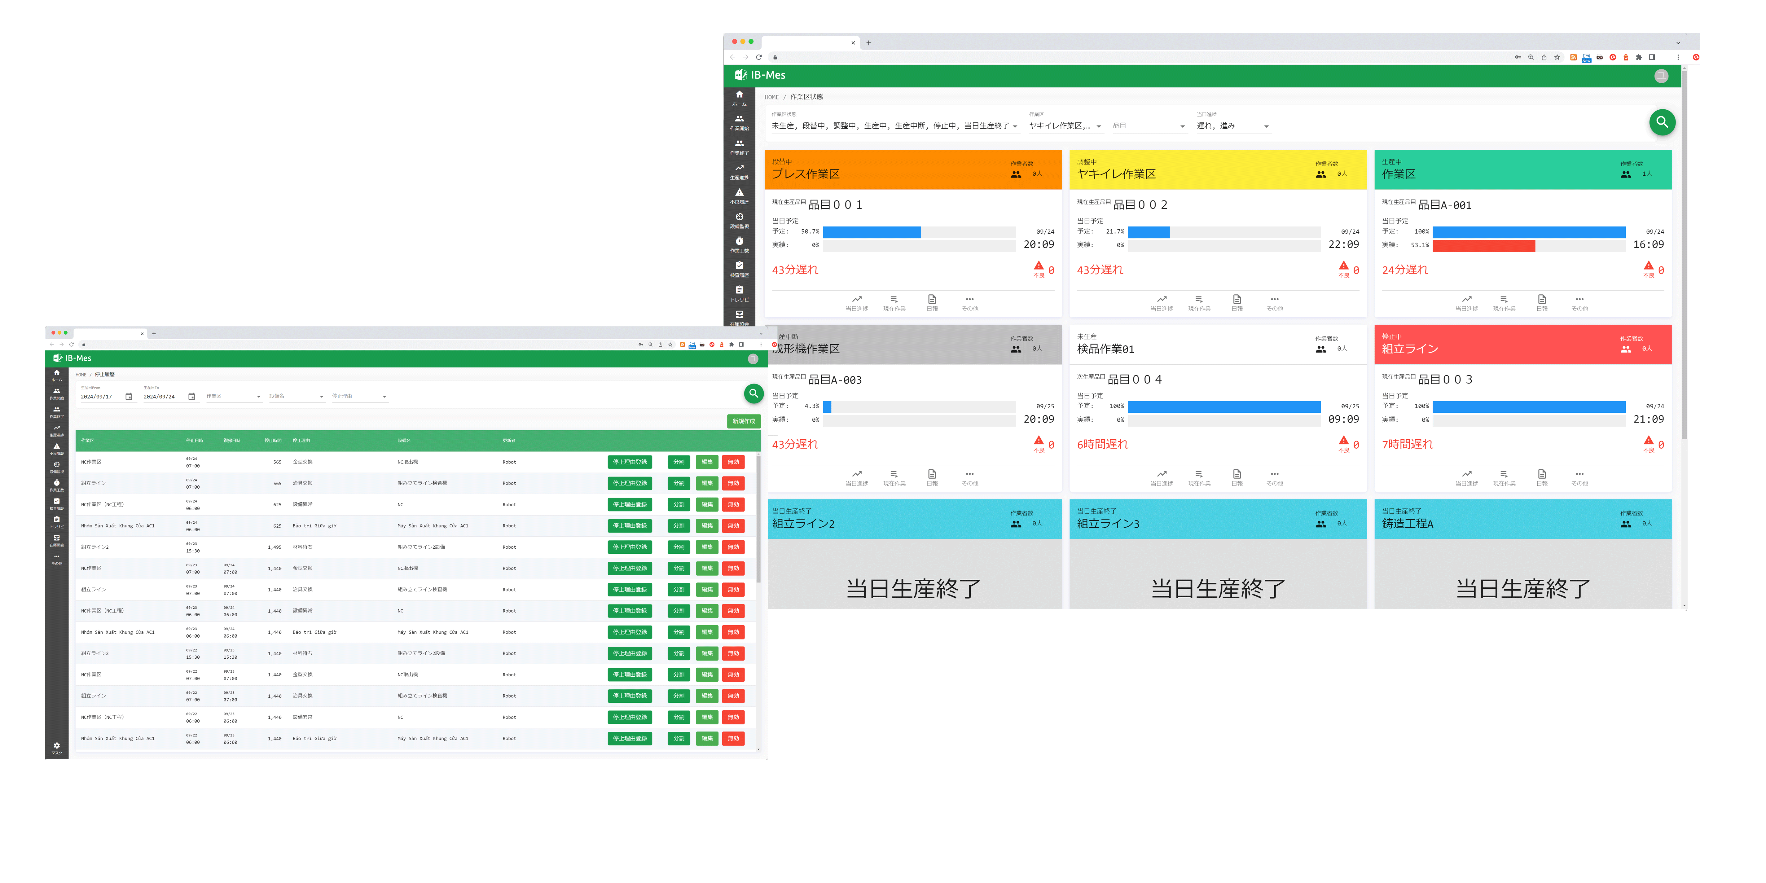
Task: Open the calendar picker for 生産日From
Action: [129, 396]
